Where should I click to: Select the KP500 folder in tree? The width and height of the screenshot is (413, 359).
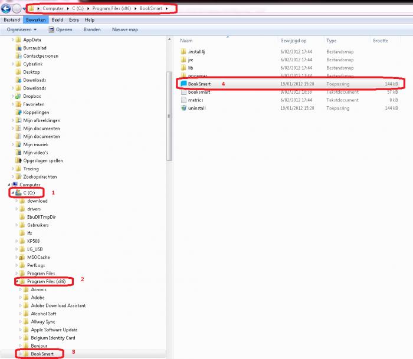tap(33, 241)
